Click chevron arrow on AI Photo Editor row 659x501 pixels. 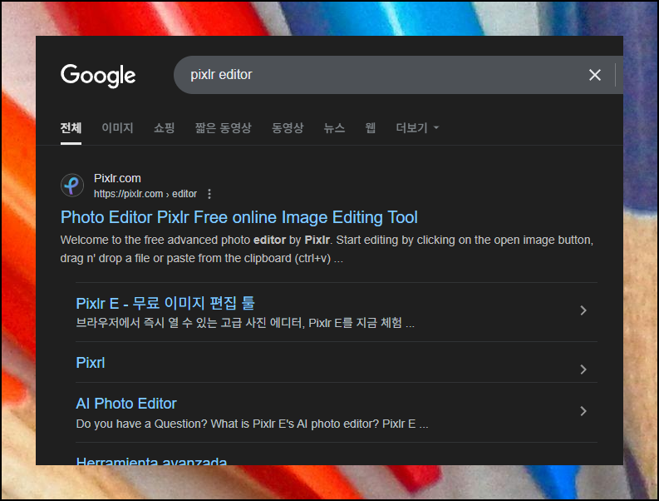coord(583,411)
